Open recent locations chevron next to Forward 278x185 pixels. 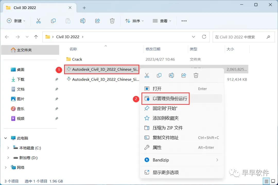pos(27,37)
